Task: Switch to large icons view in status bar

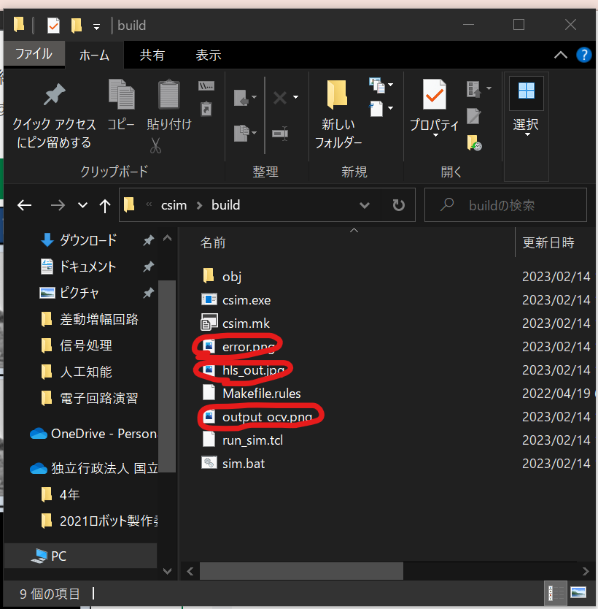Action: 578,593
